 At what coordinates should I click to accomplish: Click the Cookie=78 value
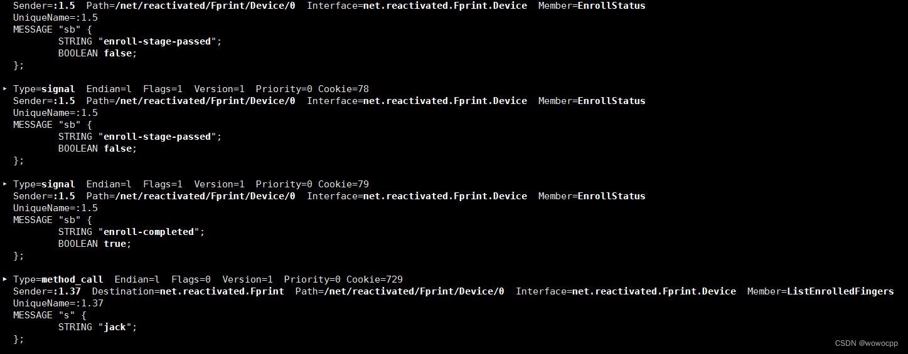click(343, 89)
